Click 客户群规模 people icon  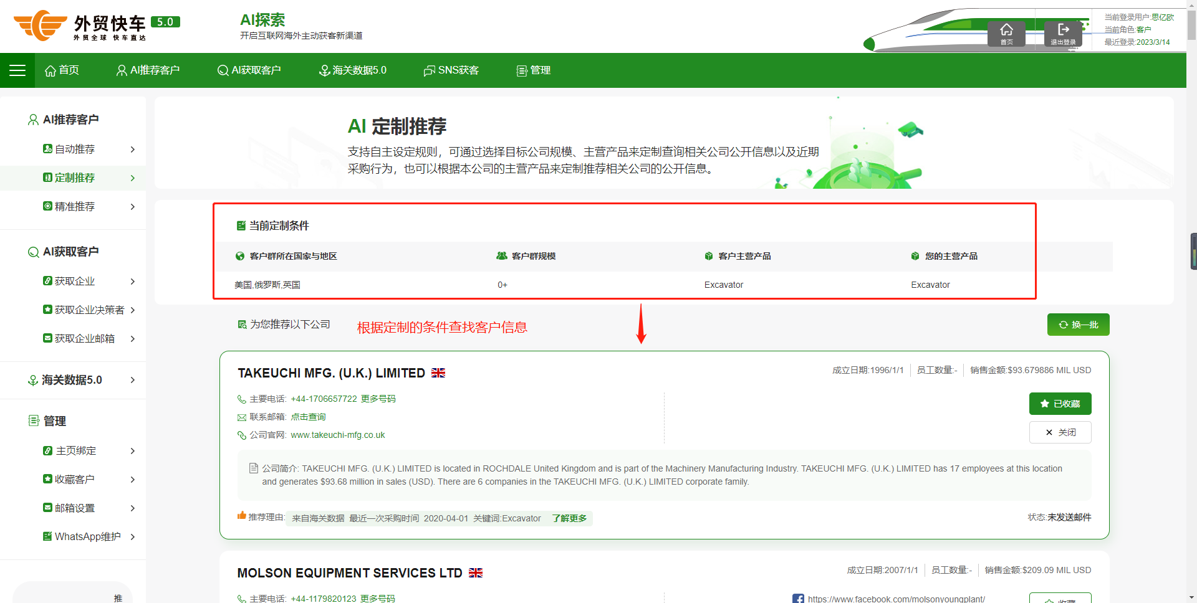point(502,256)
